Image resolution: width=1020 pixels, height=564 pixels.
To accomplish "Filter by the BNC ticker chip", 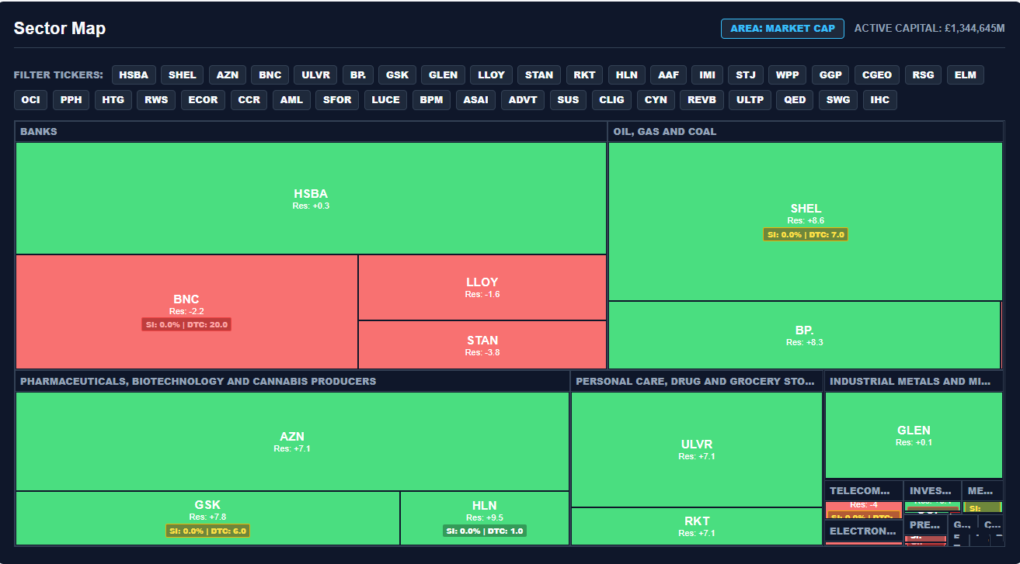I will [x=270, y=75].
